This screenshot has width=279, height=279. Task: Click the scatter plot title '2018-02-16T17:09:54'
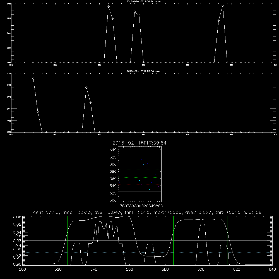(x=139, y=143)
